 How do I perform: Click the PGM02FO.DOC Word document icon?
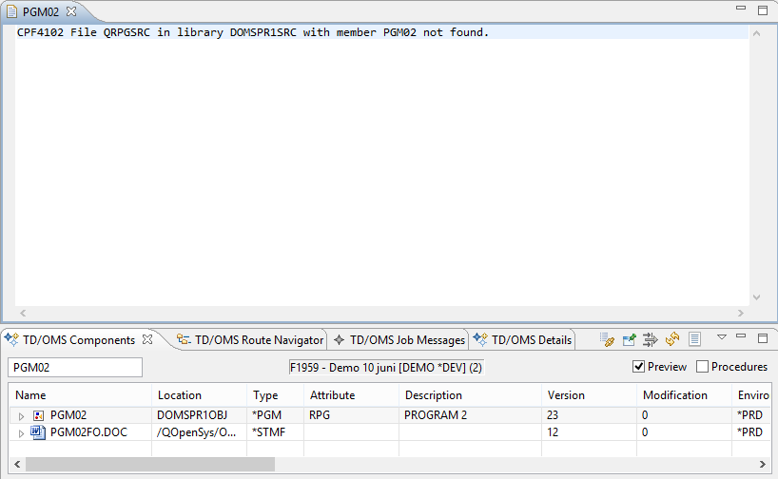[38, 432]
